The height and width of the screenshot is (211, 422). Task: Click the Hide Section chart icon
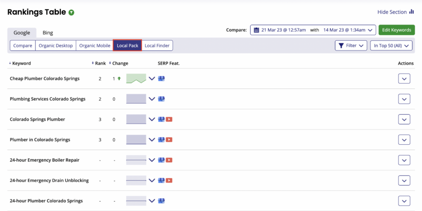412,12
